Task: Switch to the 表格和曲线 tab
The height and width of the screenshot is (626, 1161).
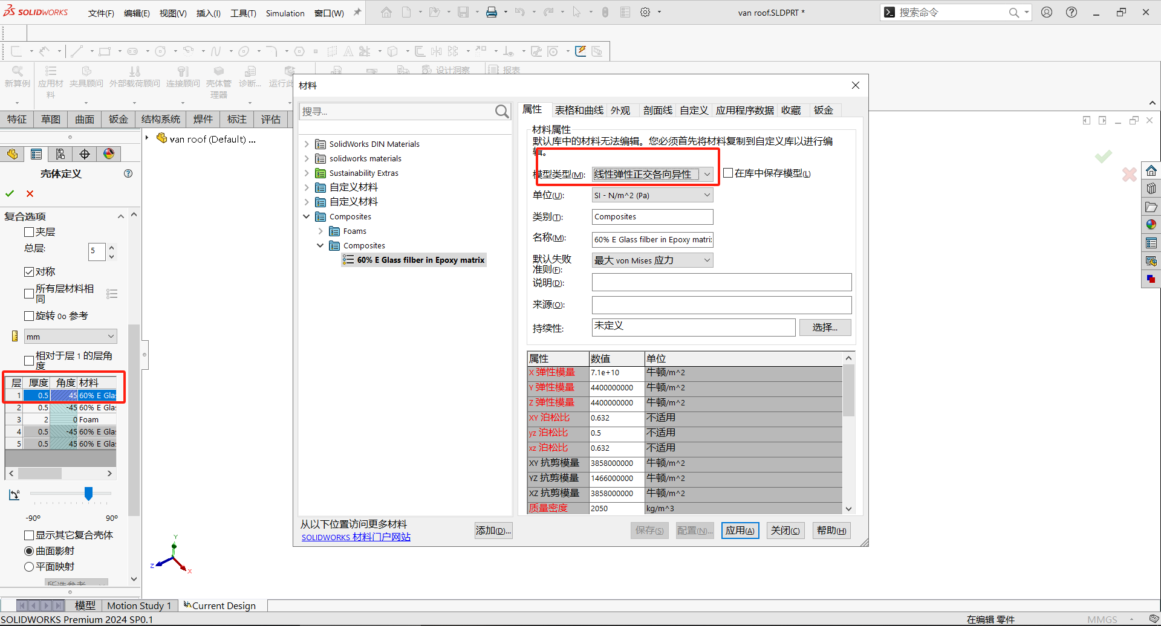Action: [579, 110]
